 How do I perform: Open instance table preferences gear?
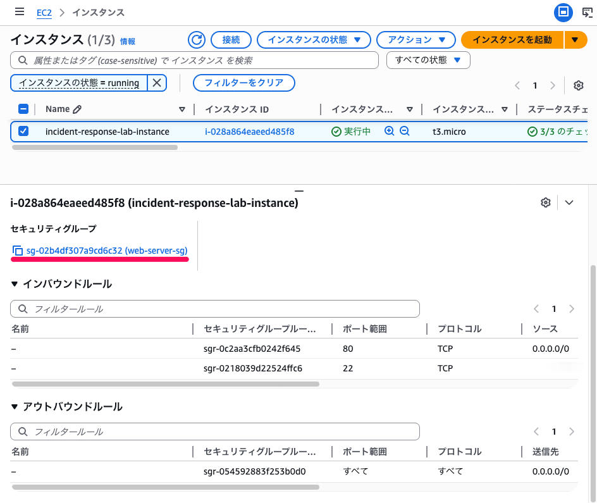(578, 85)
